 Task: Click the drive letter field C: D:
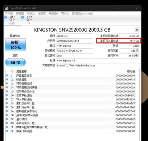tap(74, 56)
